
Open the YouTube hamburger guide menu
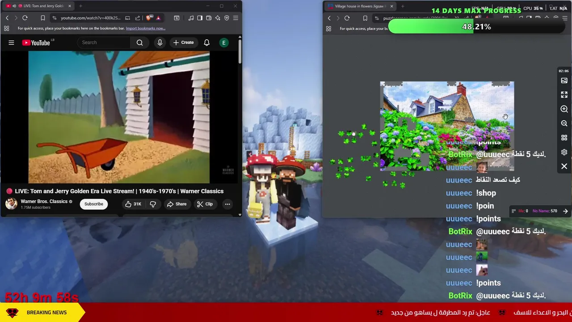click(x=11, y=42)
